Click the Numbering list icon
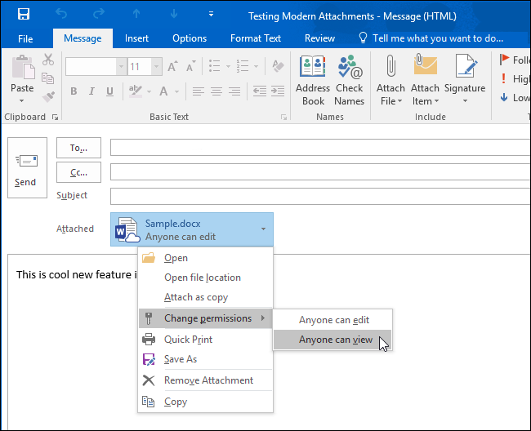 pyautogui.click(x=243, y=66)
